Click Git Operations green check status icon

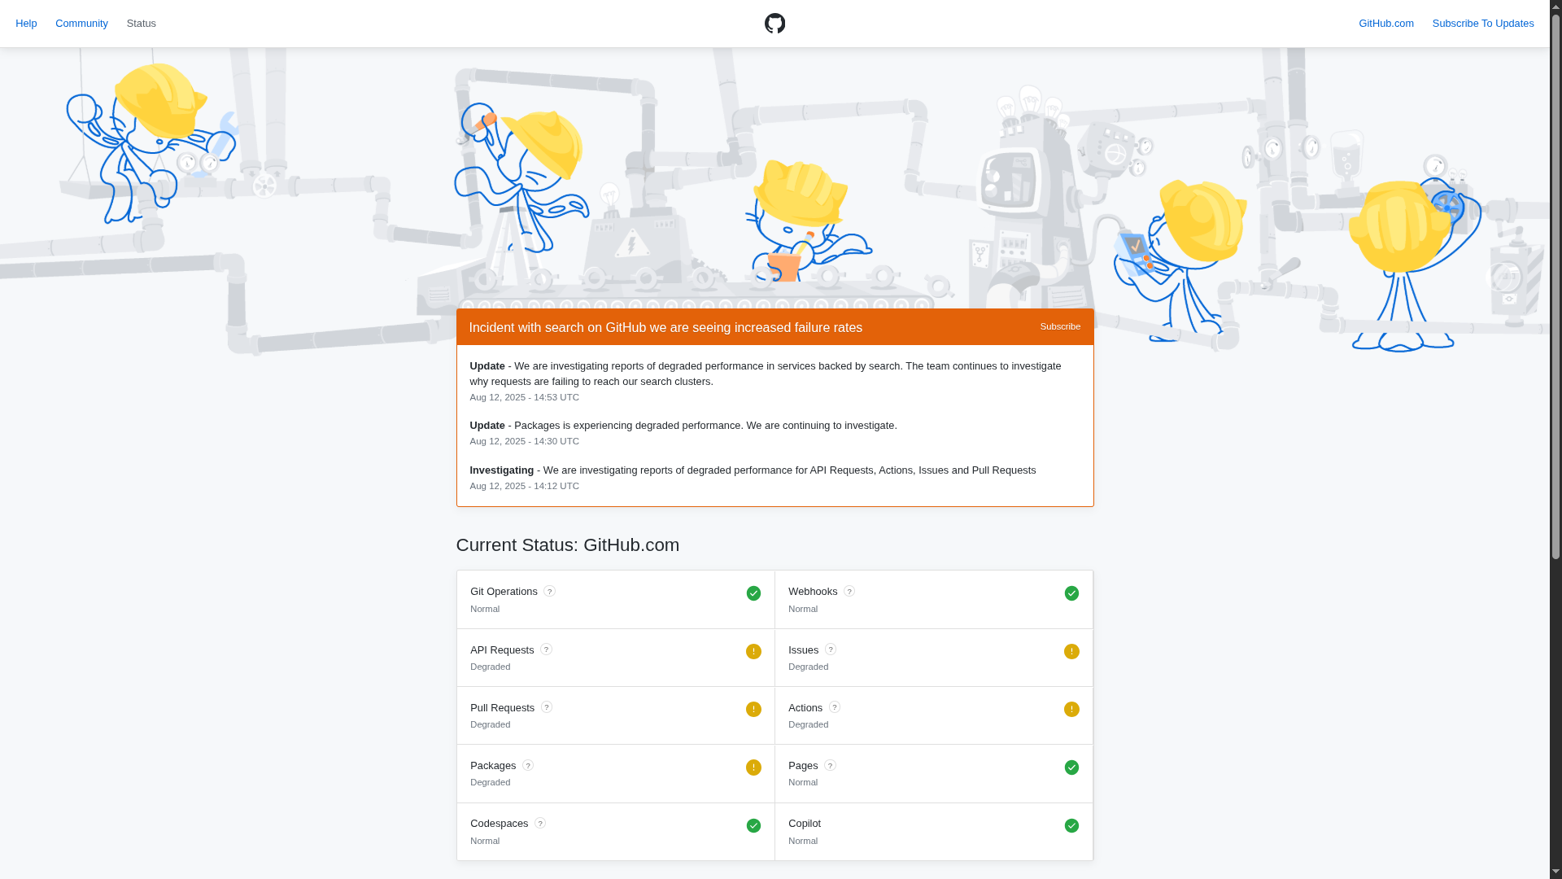[x=753, y=593]
